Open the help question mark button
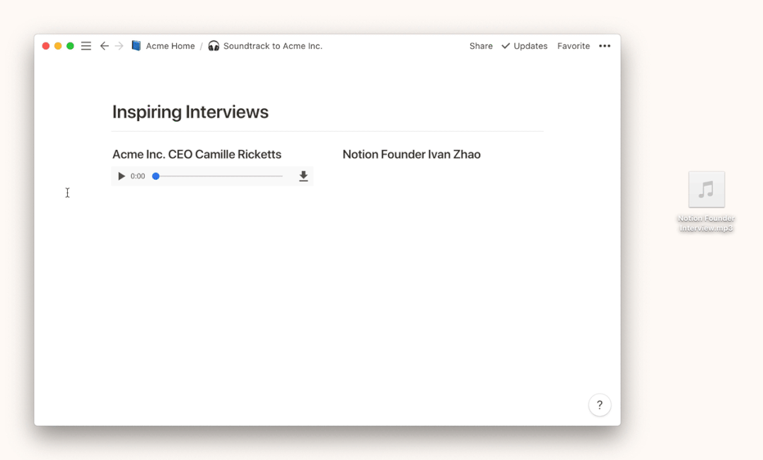Screen dimensions: 763x460 tap(599, 405)
